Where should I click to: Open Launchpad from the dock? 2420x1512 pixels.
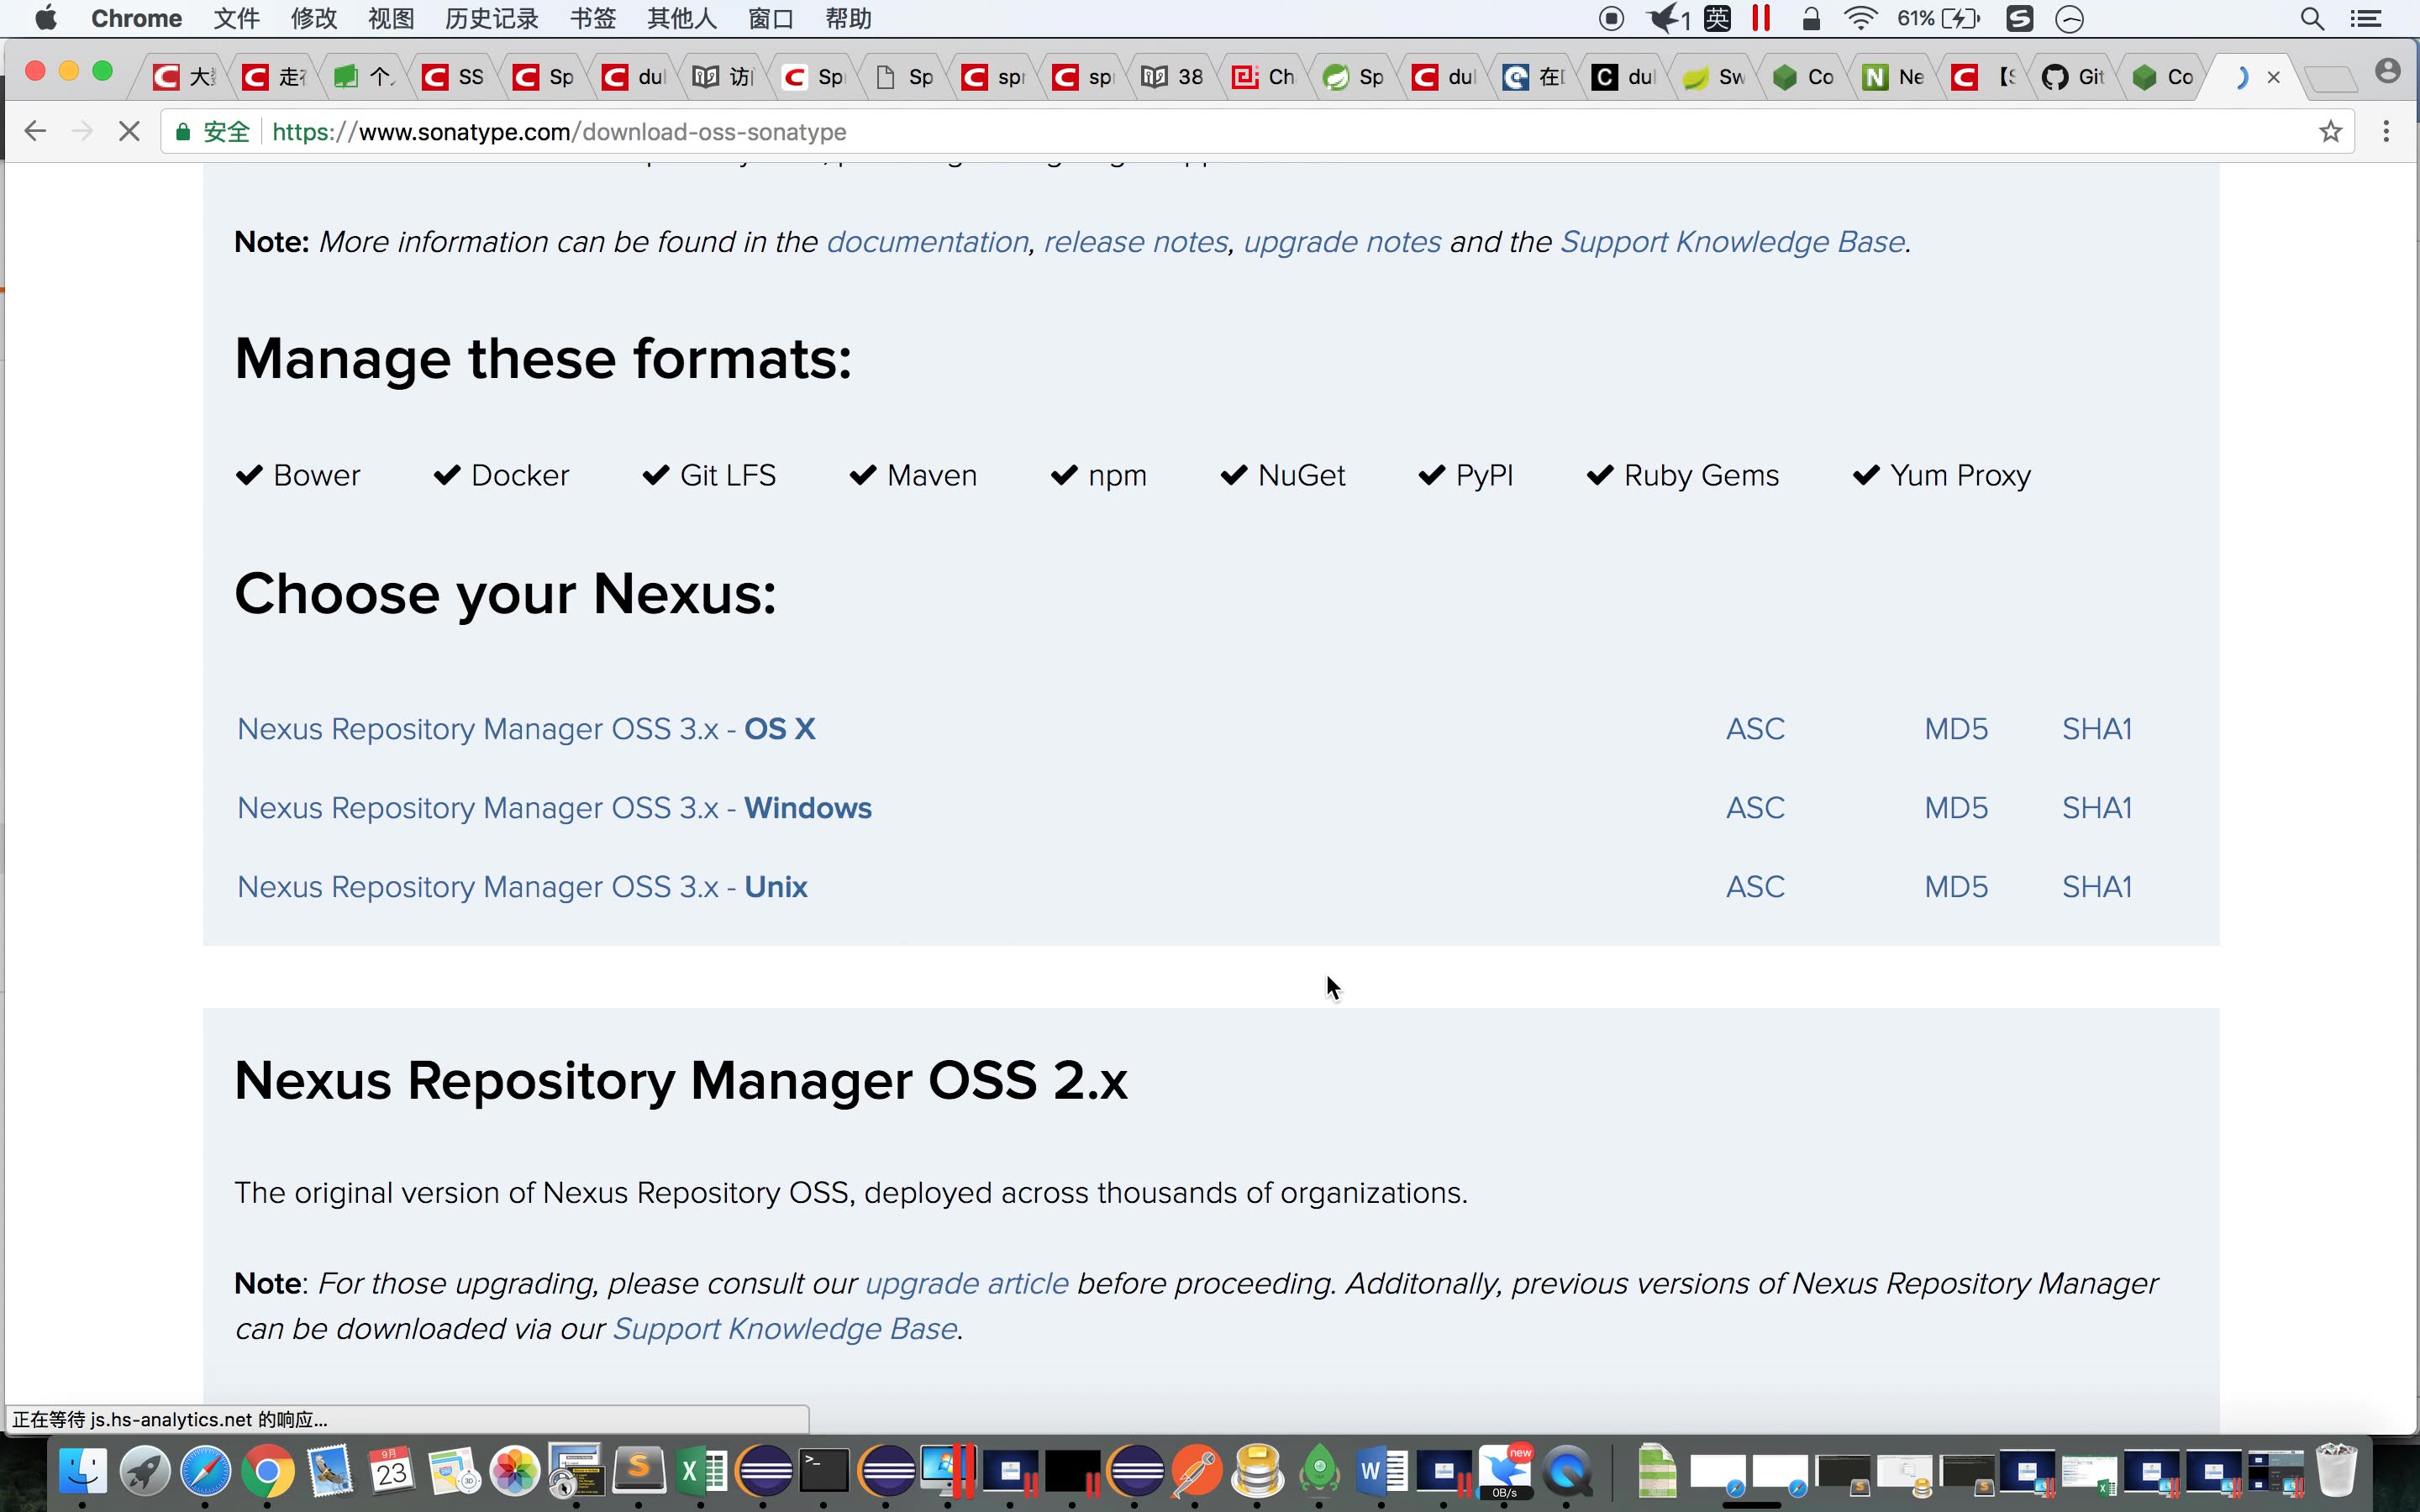point(145,1471)
